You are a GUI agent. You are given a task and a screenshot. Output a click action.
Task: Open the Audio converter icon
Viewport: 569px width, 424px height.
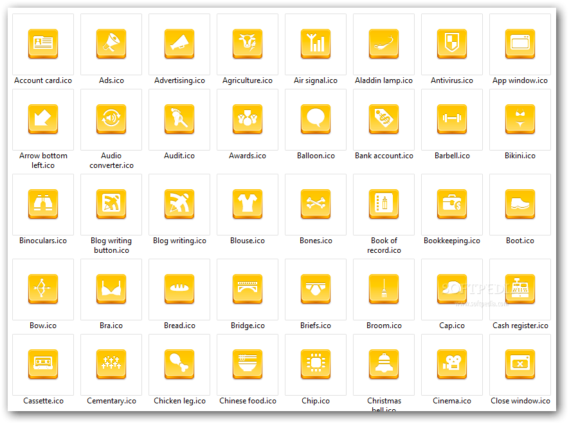click(x=111, y=119)
